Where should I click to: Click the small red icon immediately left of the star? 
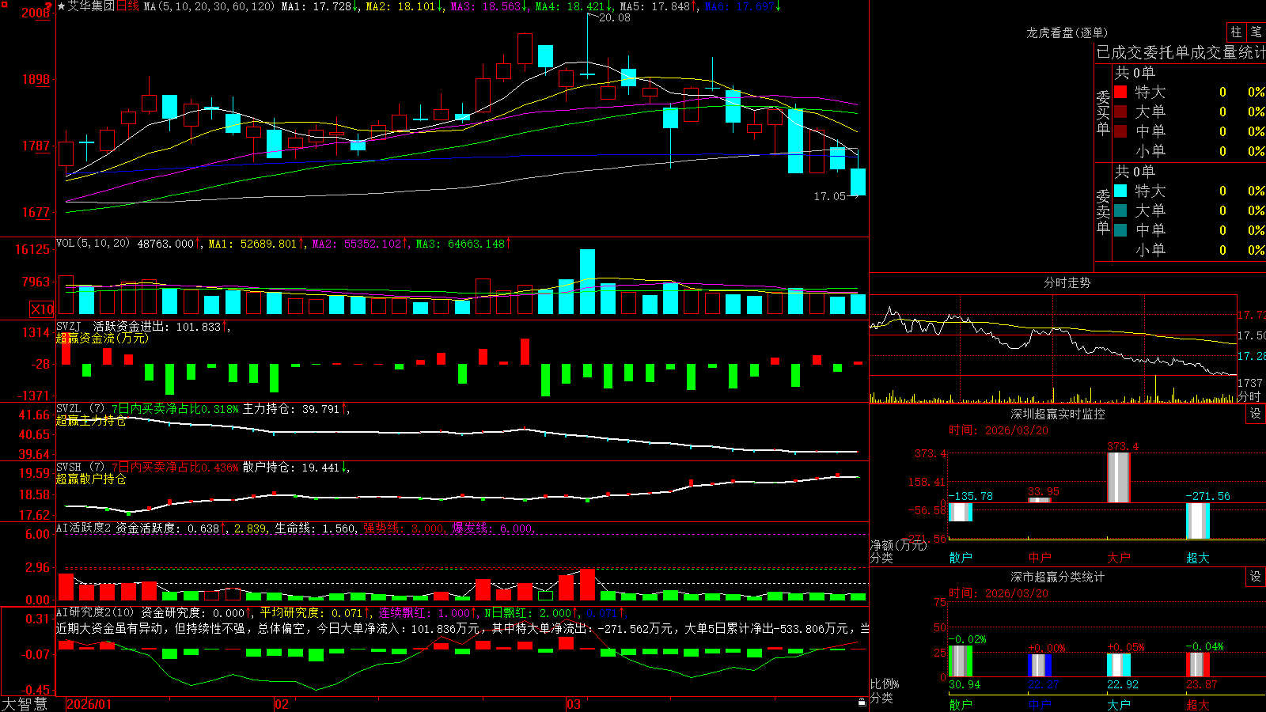[50, 6]
